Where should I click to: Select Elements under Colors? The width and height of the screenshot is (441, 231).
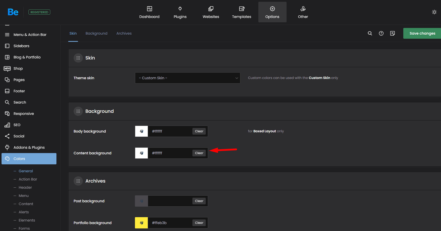coord(27,220)
